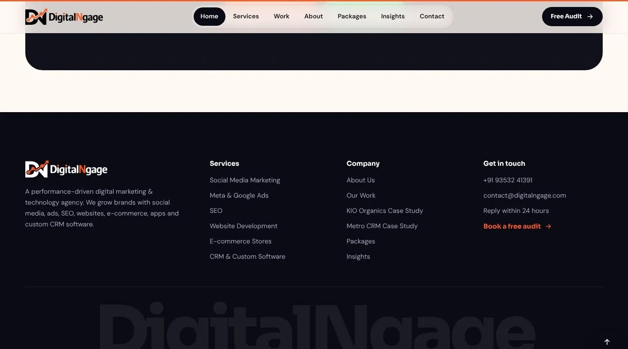The width and height of the screenshot is (628, 349).
Task: Open the E-commerce Stores link
Action: (x=241, y=241)
